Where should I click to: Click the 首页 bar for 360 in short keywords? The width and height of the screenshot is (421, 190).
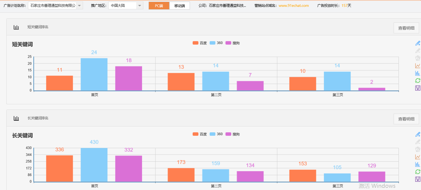point(94,74)
